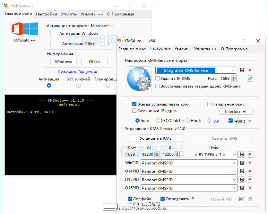Open О Программе tab in x64 window
The width and height of the screenshot is (268, 214).
(x=234, y=49)
